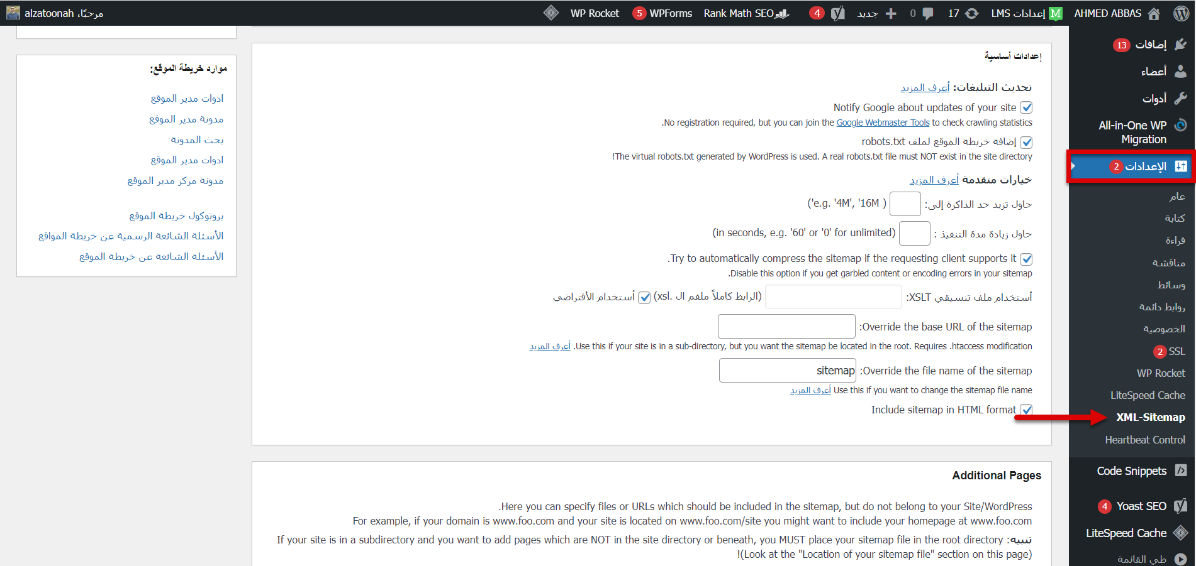Screen dimensions: 1196x566
Task: Click the Rank Math SEO chart icon
Action: point(782,13)
